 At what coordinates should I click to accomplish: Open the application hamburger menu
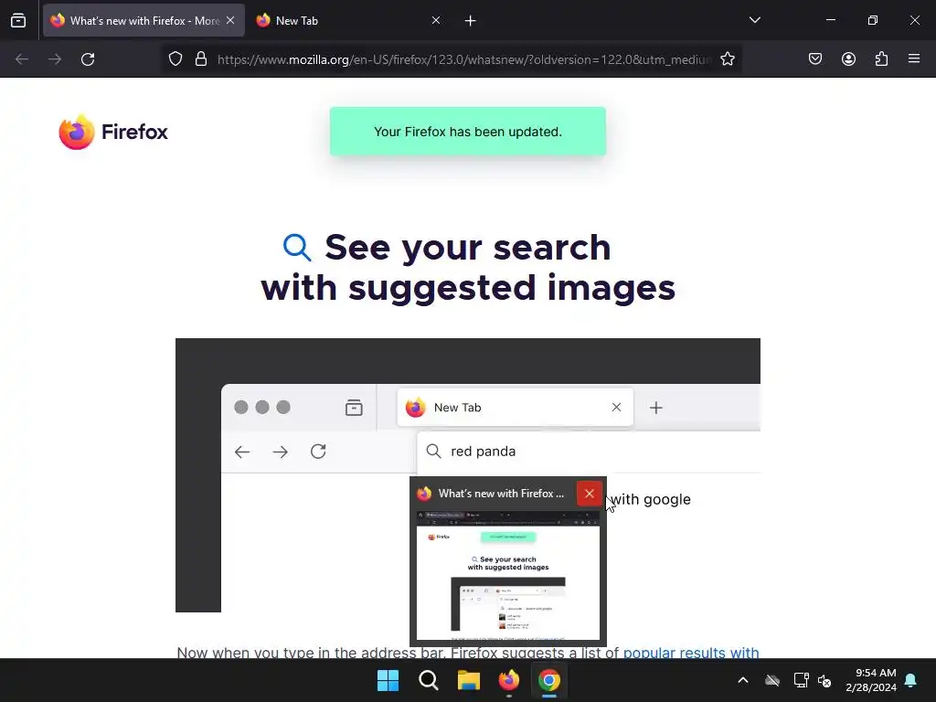point(914,58)
